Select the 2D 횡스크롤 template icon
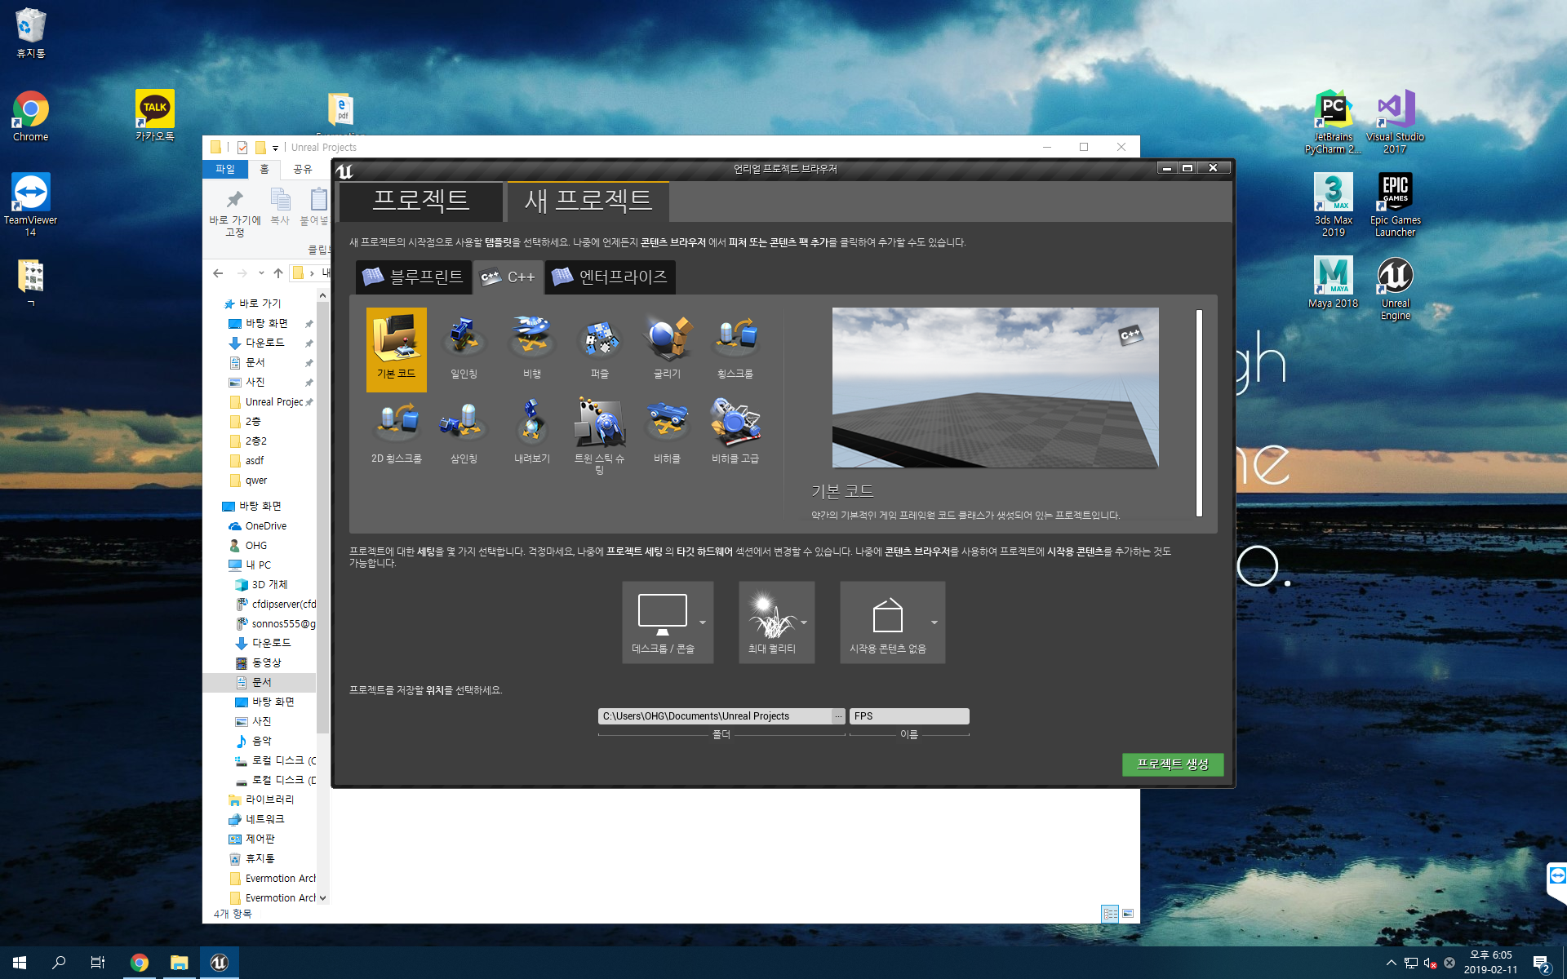The image size is (1567, 979). (x=396, y=434)
